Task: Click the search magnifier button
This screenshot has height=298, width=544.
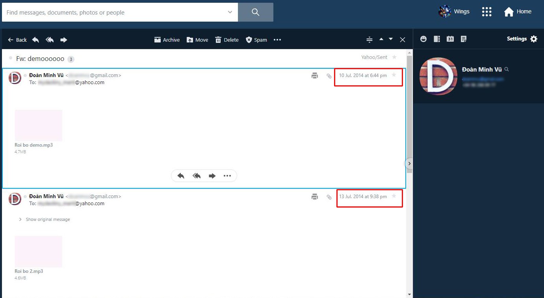Action: (x=256, y=12)
